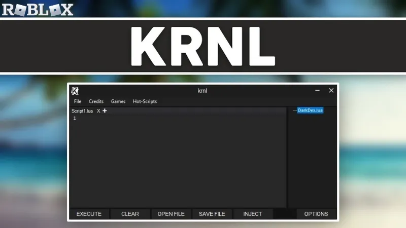This screenshot has width=406, height=228.
Task: Close the Script1.lua tab with X
Action: coord(98,111)
